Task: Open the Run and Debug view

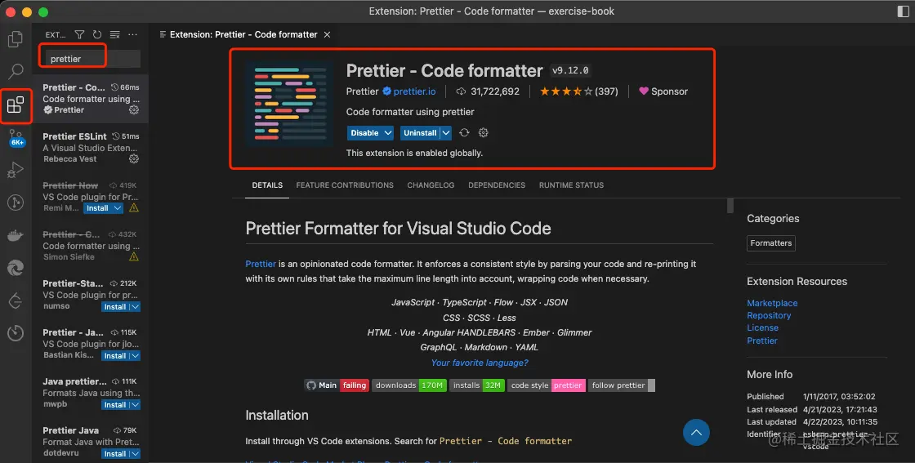Action: click(x=16, y=171)
